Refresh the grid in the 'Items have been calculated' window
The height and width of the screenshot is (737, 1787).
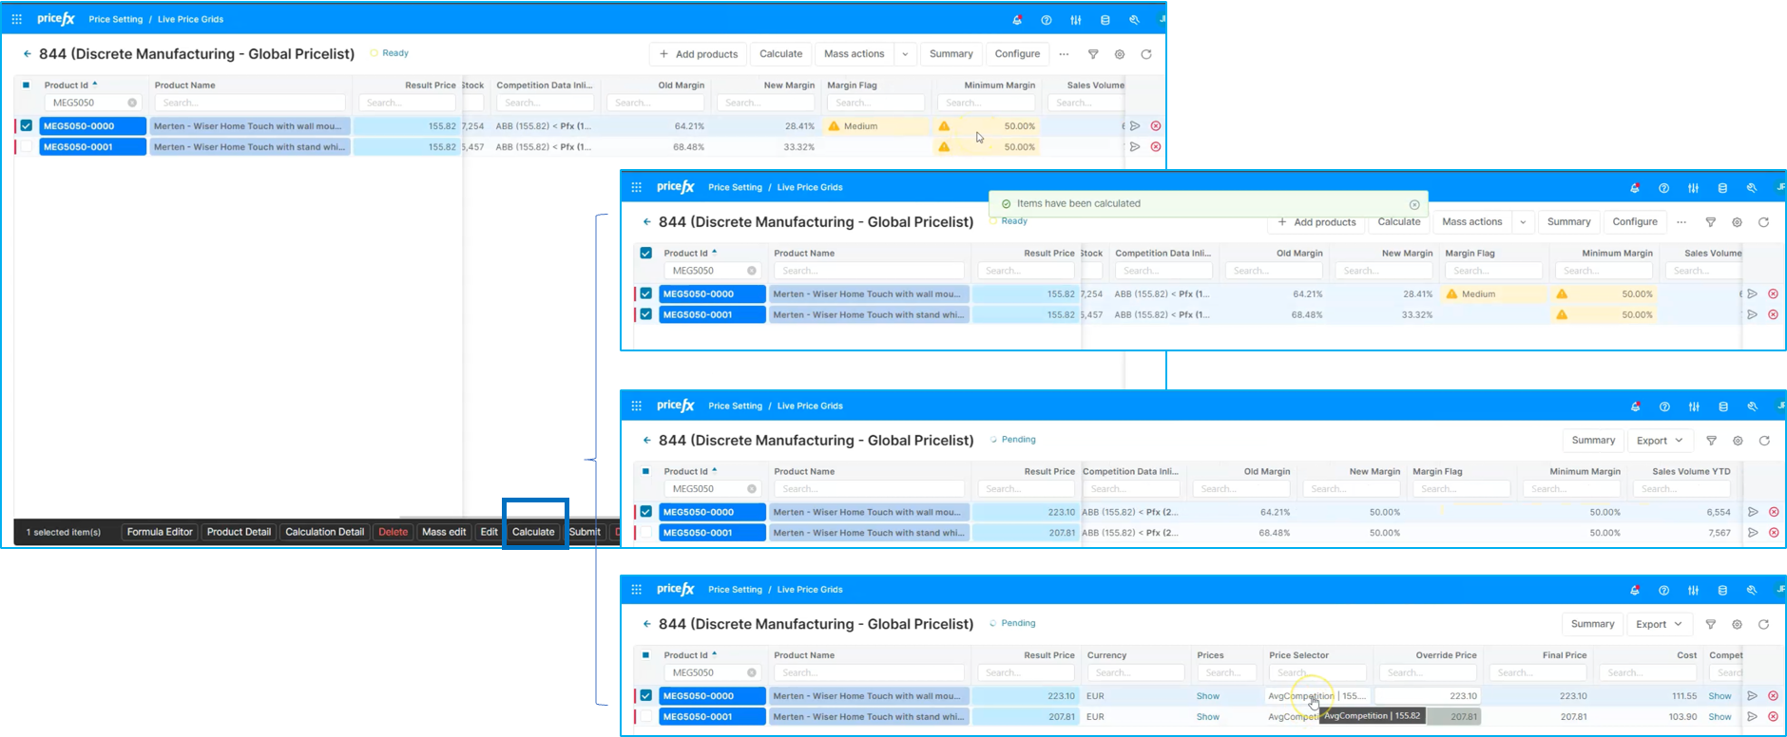point(1764,222)
